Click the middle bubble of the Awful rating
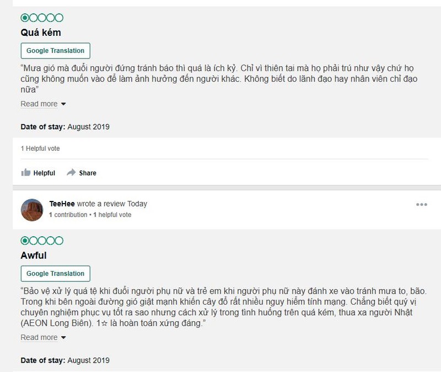The image size is (441, 372). pyautogui.click(x=42, y=241)
